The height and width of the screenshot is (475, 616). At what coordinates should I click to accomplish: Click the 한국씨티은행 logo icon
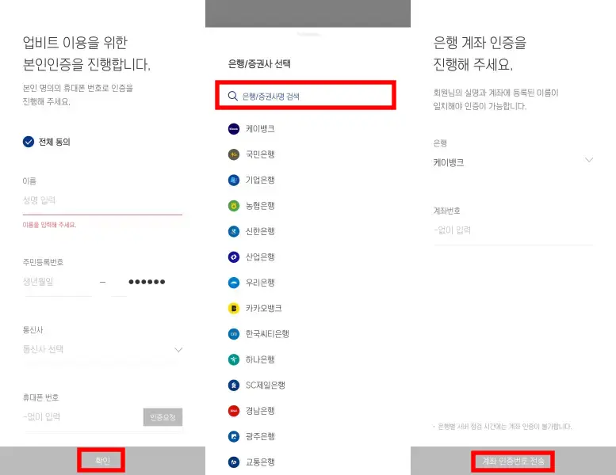click(234, 334)
